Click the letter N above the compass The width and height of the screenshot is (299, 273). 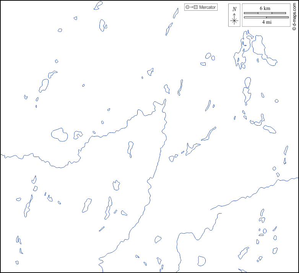234,9
